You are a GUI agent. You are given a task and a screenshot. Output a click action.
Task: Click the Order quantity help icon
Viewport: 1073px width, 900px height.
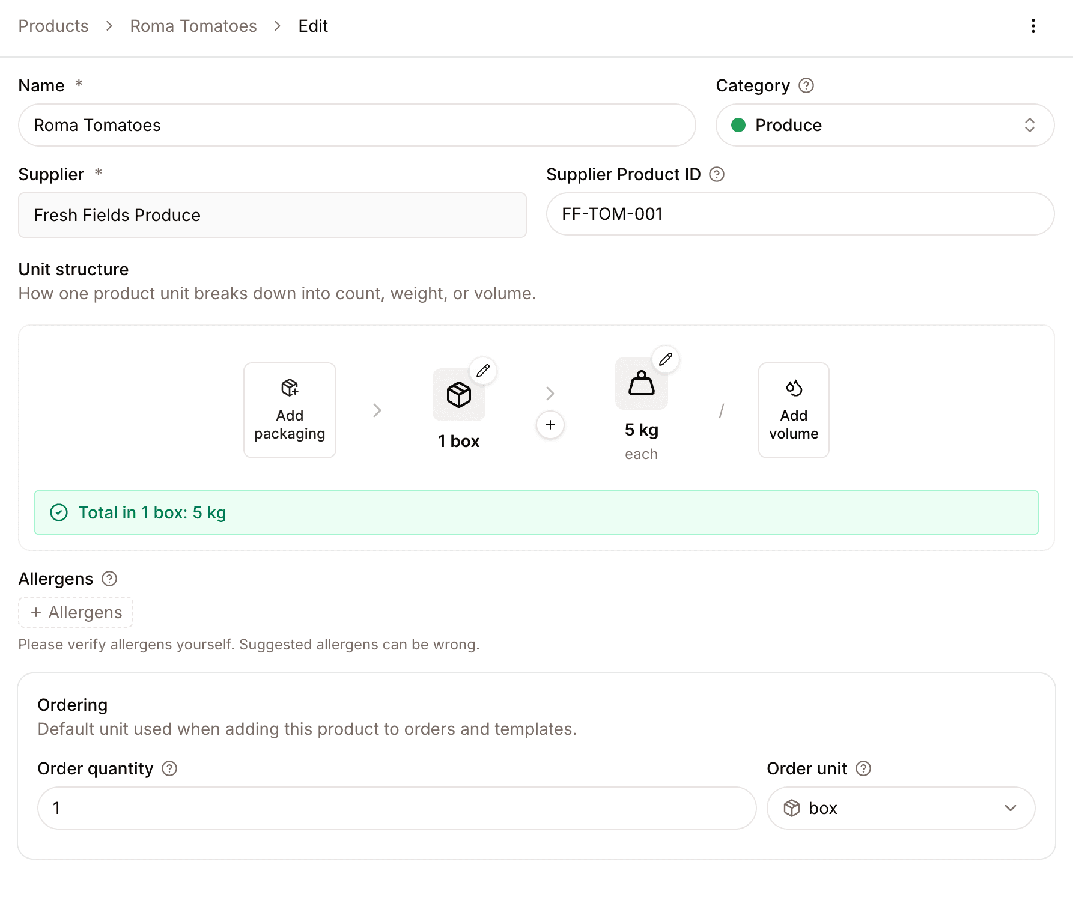click(x=170, y=768)
